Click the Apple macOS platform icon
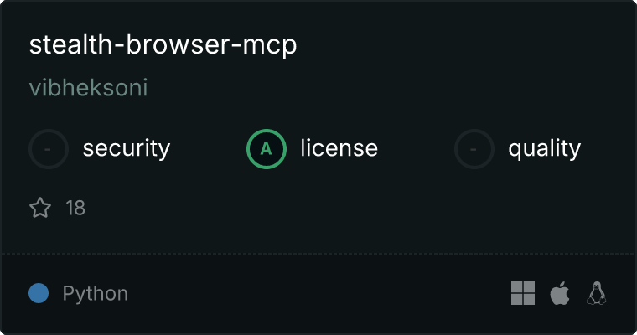This screenshot has height=335, width=637. click(560, 293)
